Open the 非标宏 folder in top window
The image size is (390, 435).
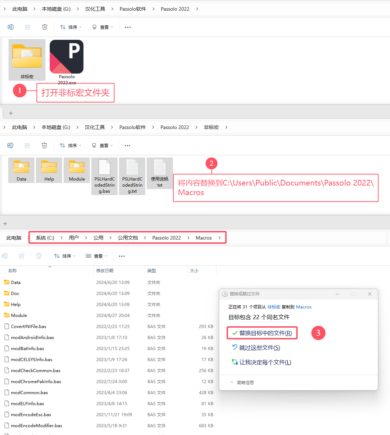pyautogui.click(x=27, y=60)
